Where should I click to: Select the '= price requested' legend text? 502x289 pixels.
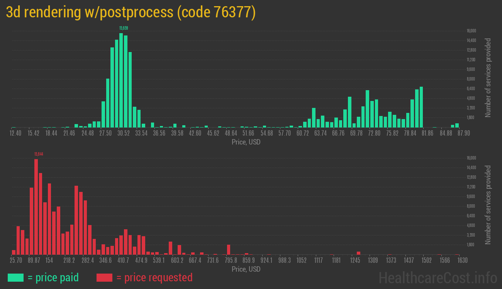pos(154,277)
